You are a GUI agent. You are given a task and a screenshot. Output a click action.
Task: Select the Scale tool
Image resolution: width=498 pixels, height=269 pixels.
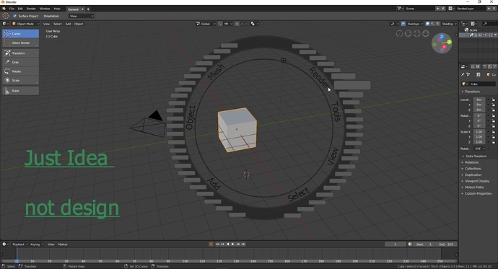(x=21, y=80)
